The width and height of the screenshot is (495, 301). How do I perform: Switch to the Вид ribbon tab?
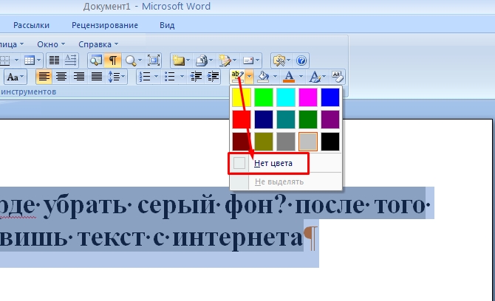tap(167, 25)
